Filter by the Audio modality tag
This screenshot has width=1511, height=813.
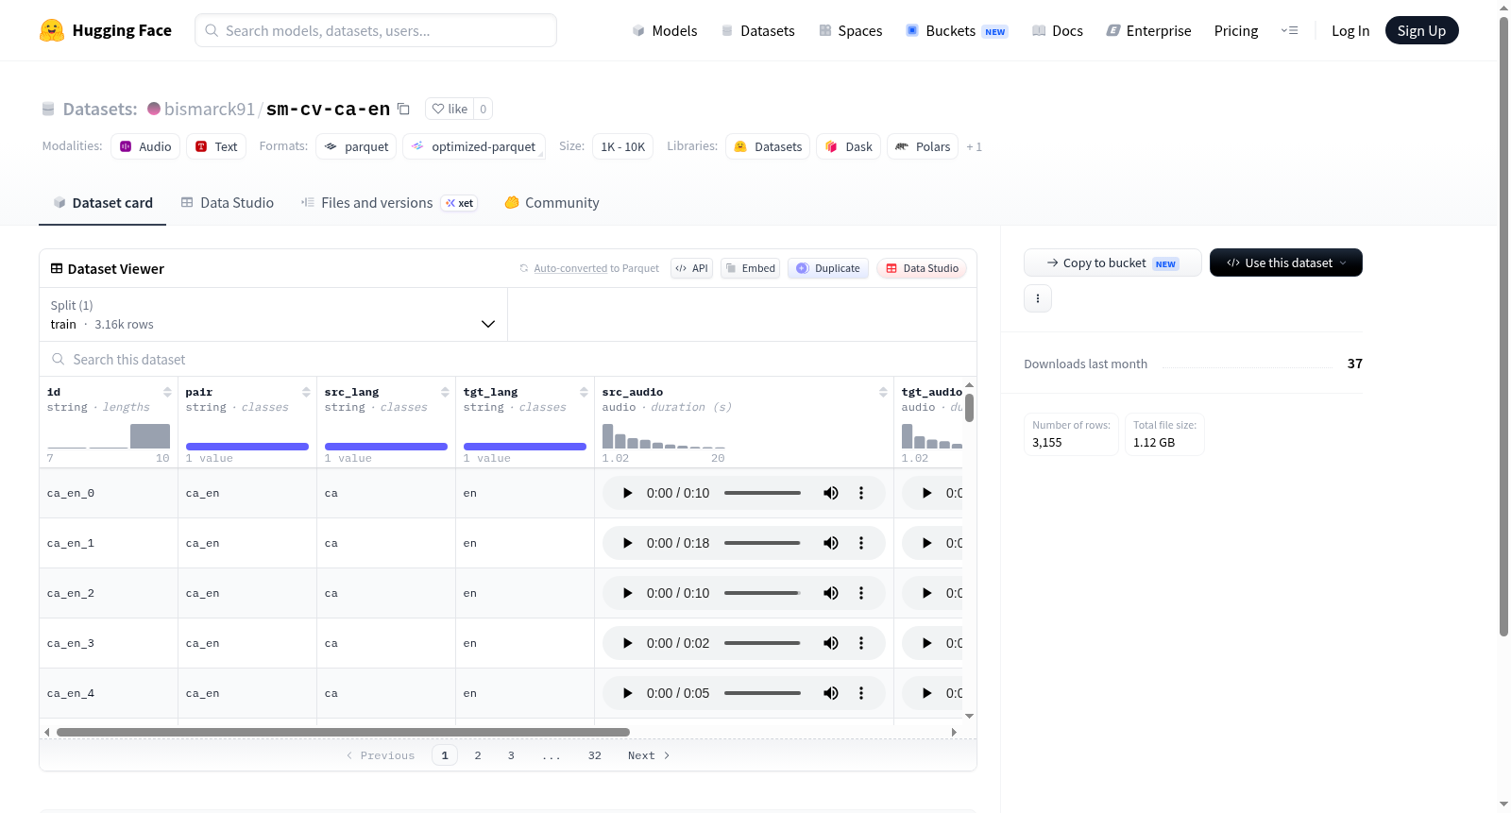tap(145, 146)
